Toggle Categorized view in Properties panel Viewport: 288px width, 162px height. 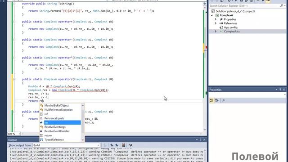point(212,100)
